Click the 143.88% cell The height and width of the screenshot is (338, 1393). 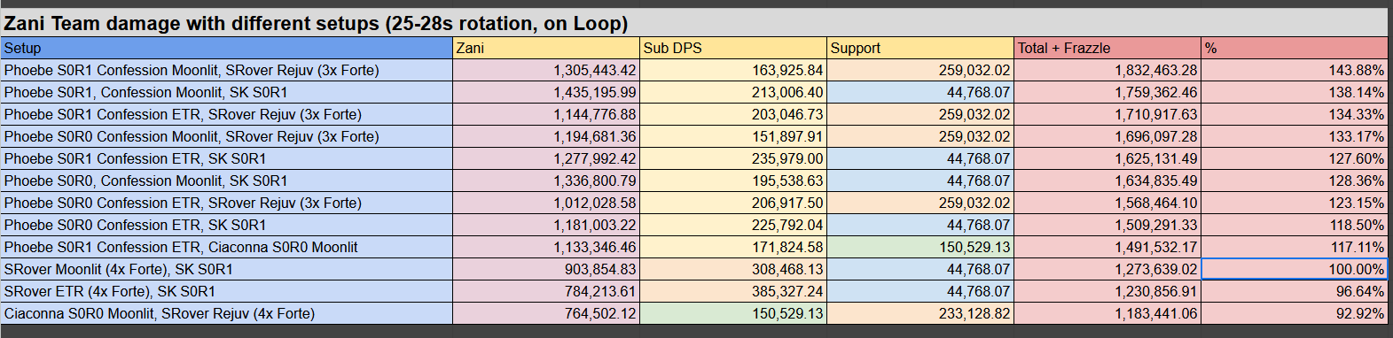(x=1295, y=70)
